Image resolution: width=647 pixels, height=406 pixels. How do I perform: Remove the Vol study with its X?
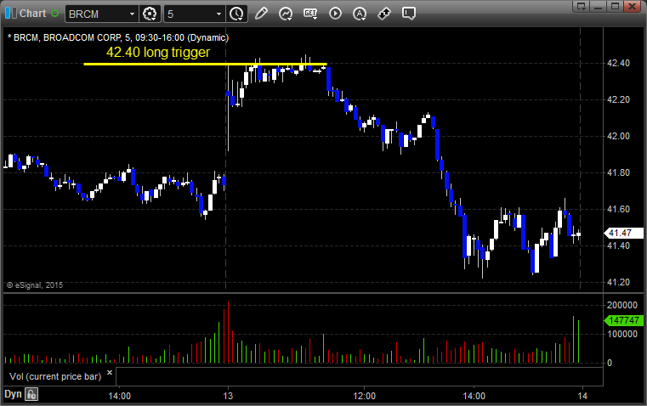click(x=110, y=373)
